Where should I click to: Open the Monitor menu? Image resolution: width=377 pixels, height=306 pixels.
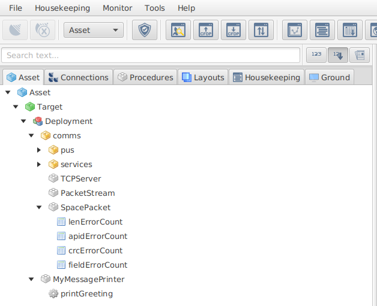pos(117,8)
